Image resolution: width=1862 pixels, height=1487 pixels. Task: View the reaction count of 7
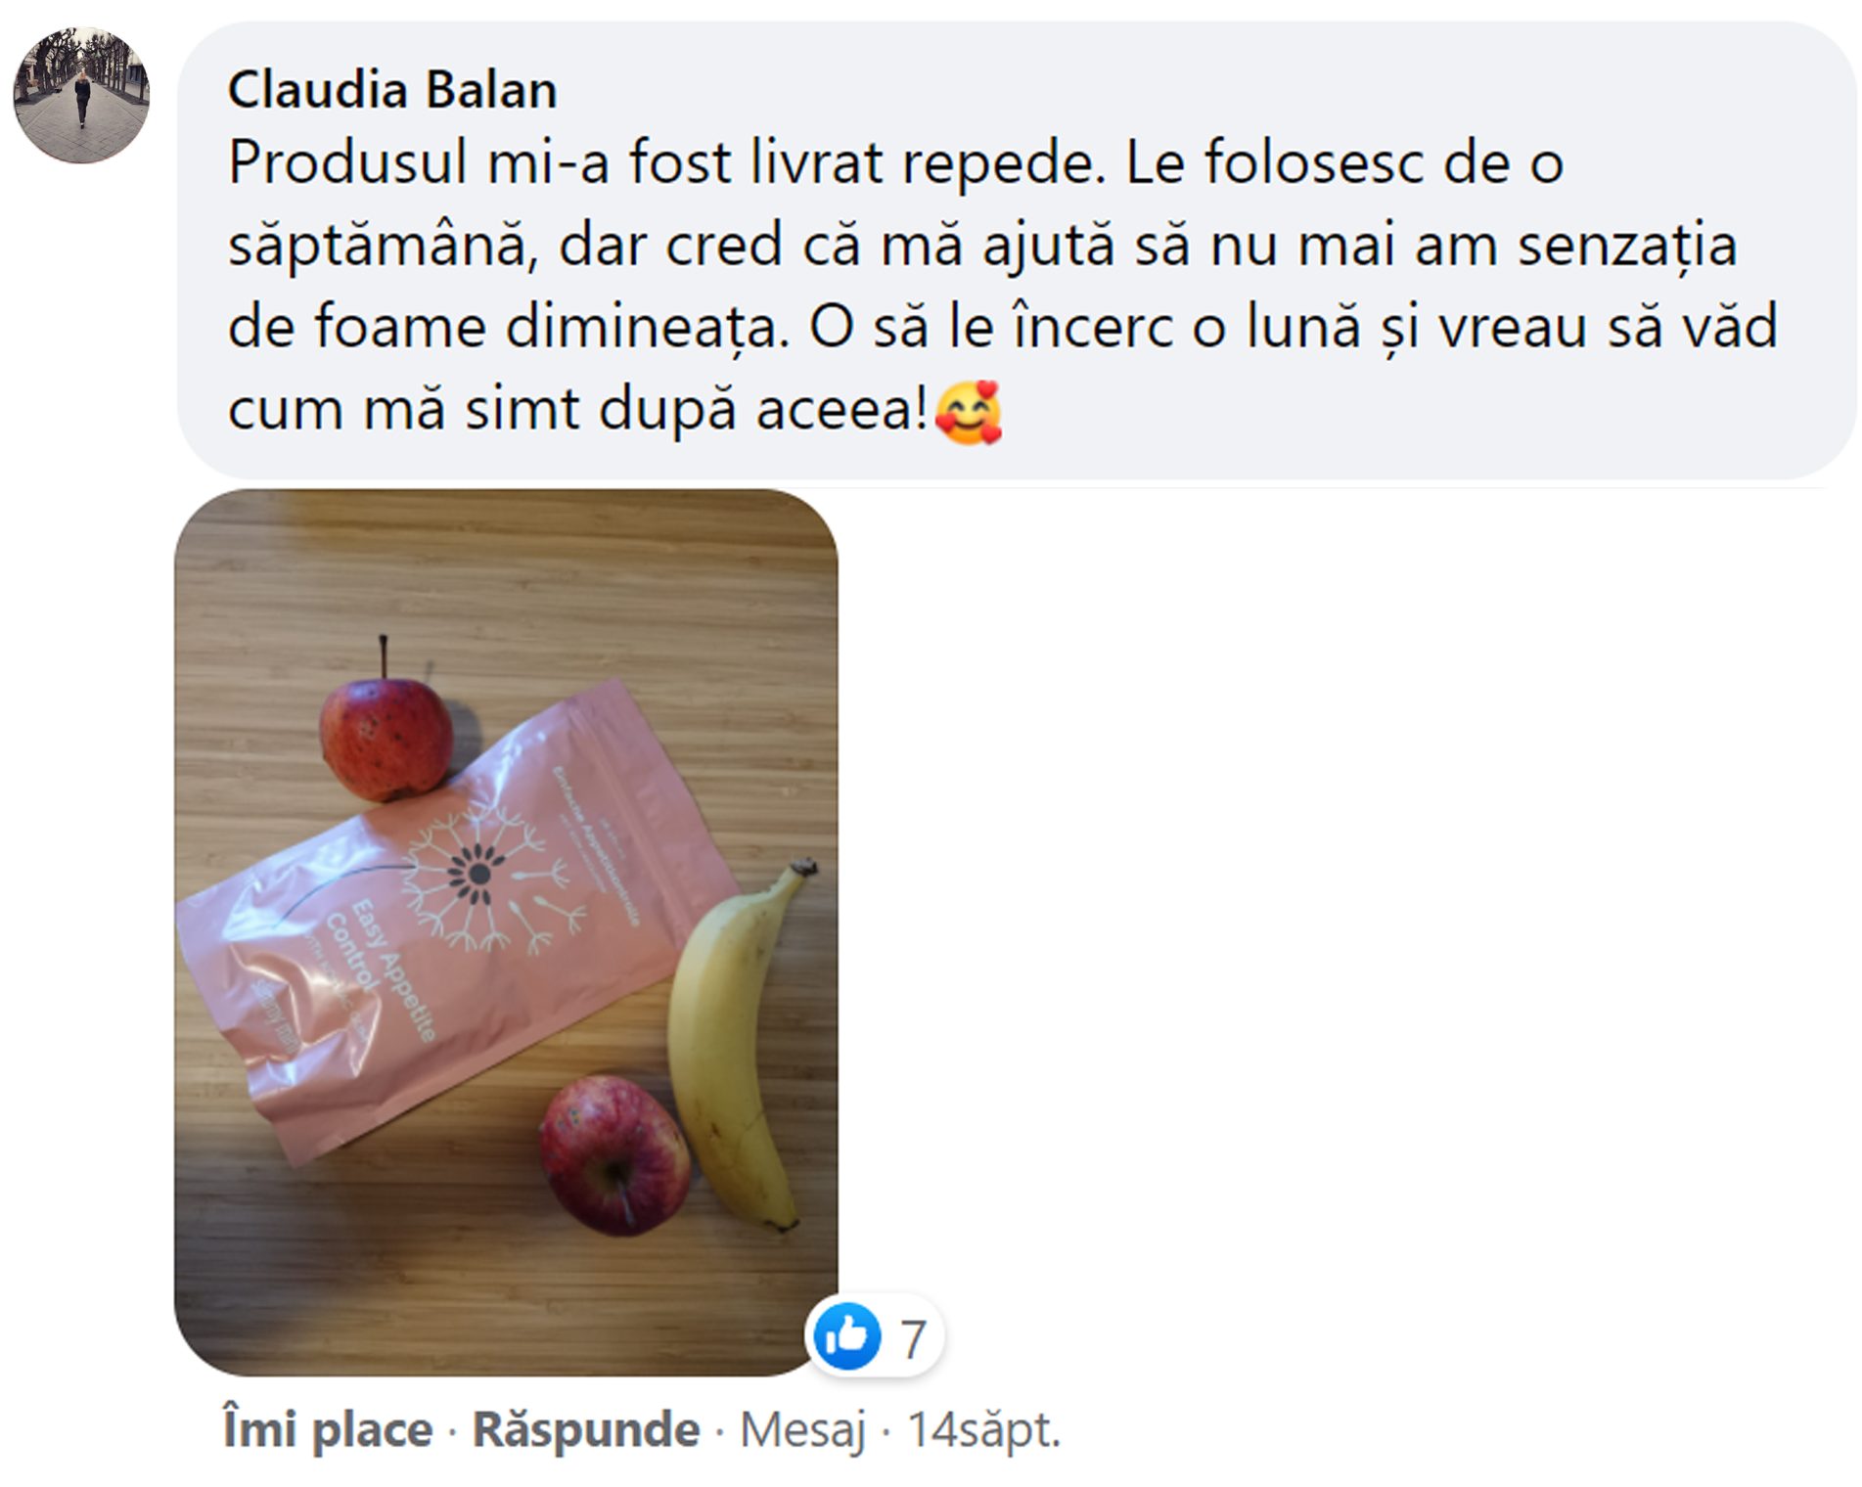pos(913,1338)
